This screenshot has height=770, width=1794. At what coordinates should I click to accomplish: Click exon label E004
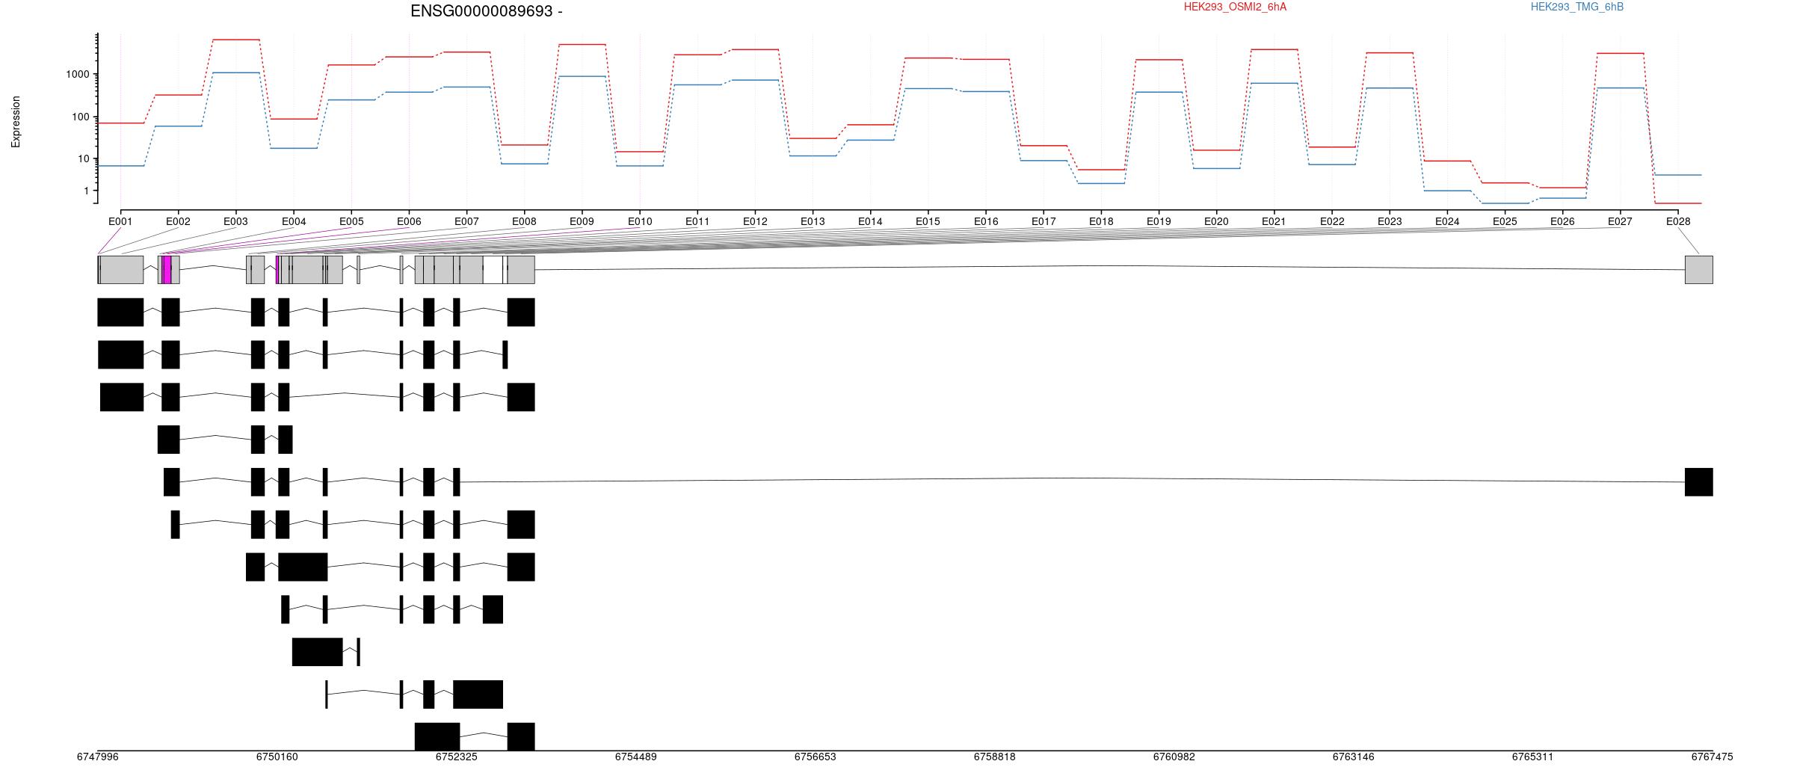[x=294, y=221]
